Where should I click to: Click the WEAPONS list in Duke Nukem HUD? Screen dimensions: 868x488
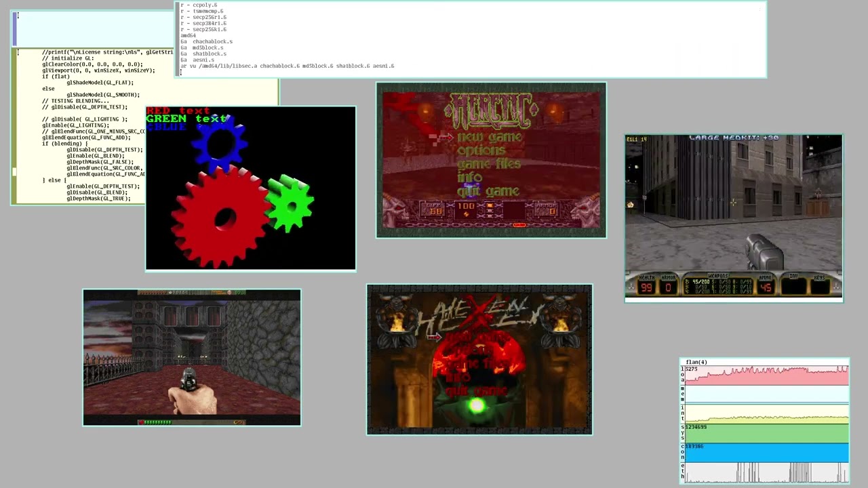[x=717, y=285]
